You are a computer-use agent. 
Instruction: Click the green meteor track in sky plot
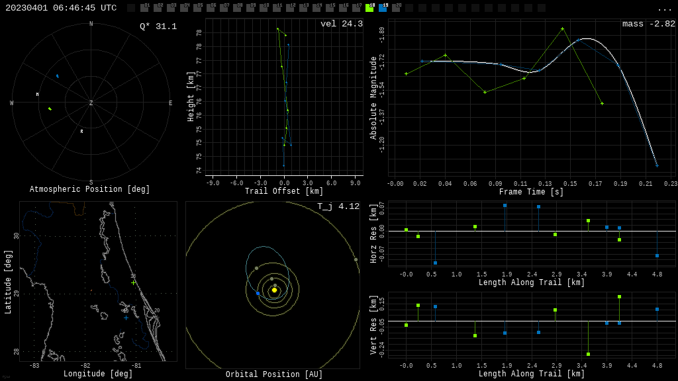[50, 108]
